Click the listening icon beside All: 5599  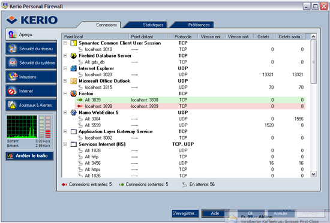pos(80,125)
